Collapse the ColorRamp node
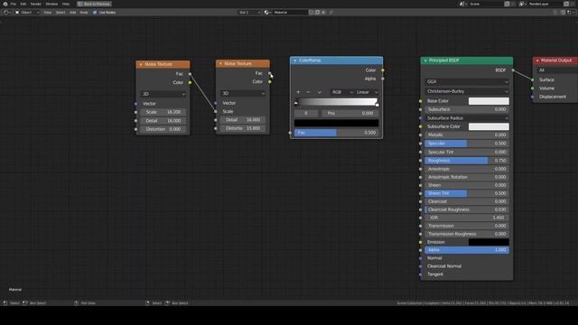This screenshot has height=325, width=578. [x=295, y=60]
